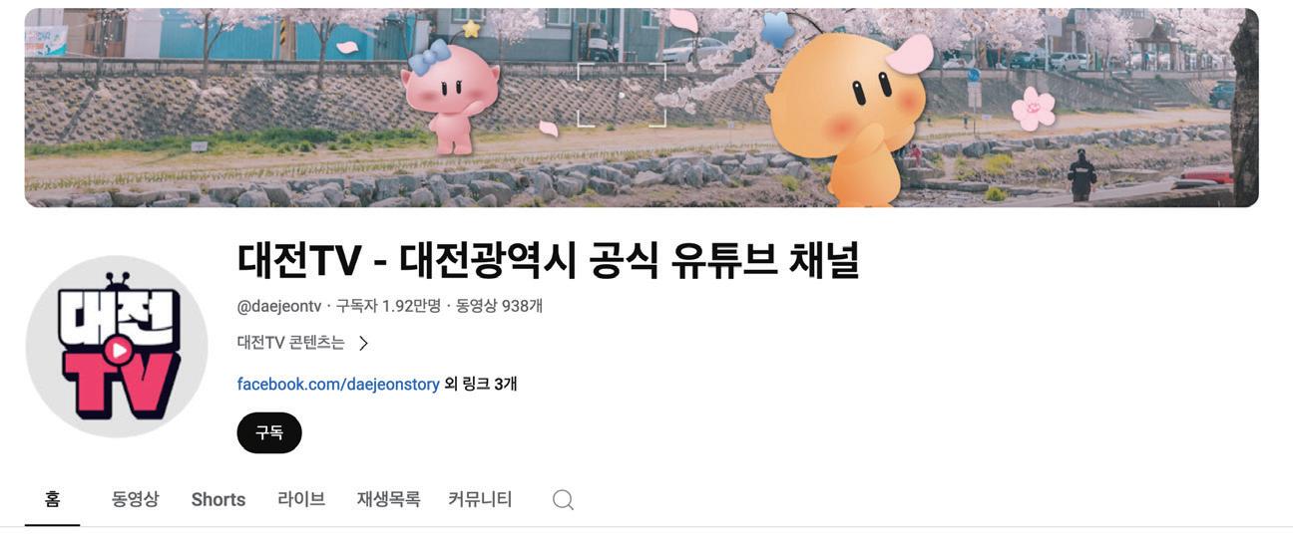
Task: Click the blue star petal in banner
Action: coord(777,29)
